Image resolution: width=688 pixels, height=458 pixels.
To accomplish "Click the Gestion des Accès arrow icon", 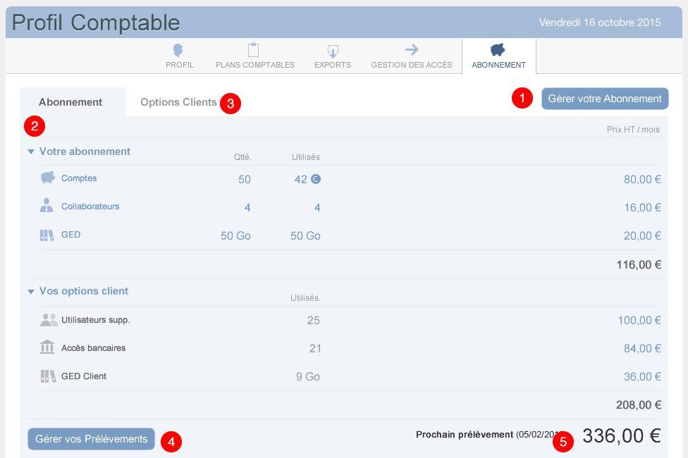I will coord(412,49).
